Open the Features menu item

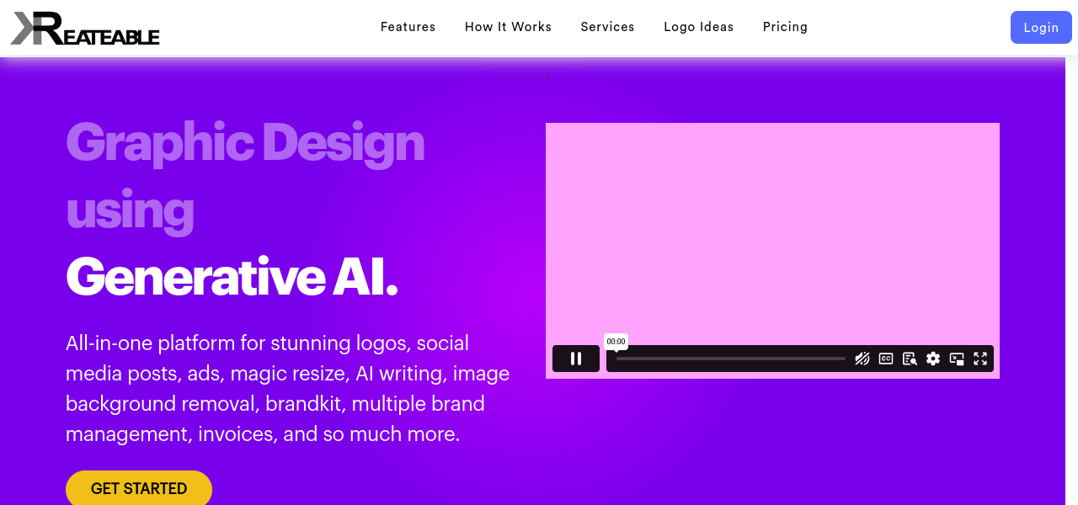(x=408, y=27)
